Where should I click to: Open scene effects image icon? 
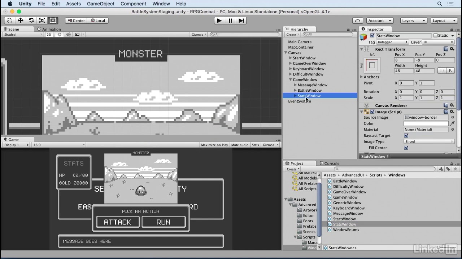point(77,35)
